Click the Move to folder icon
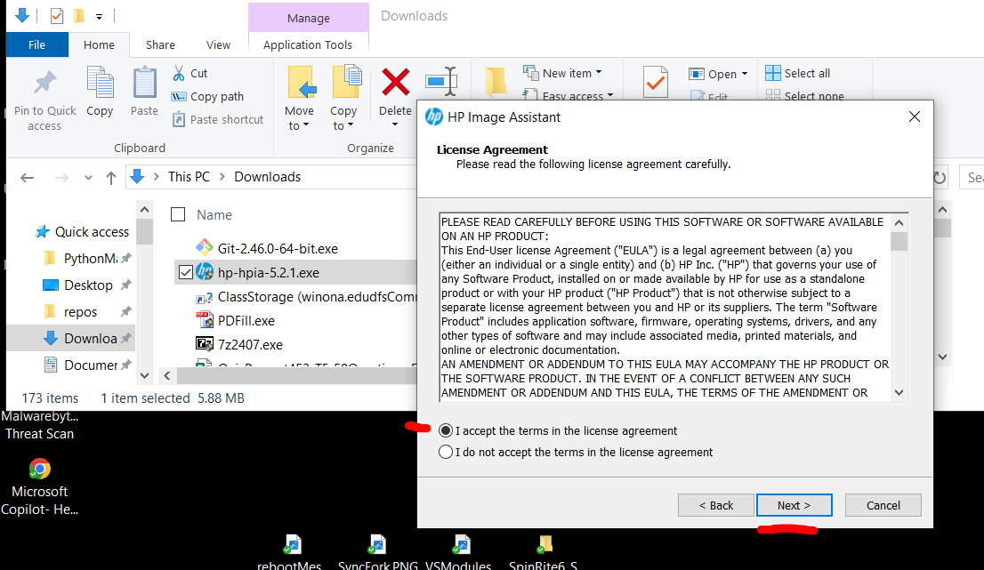Screen dimensions: 984x570 [302, 82]
